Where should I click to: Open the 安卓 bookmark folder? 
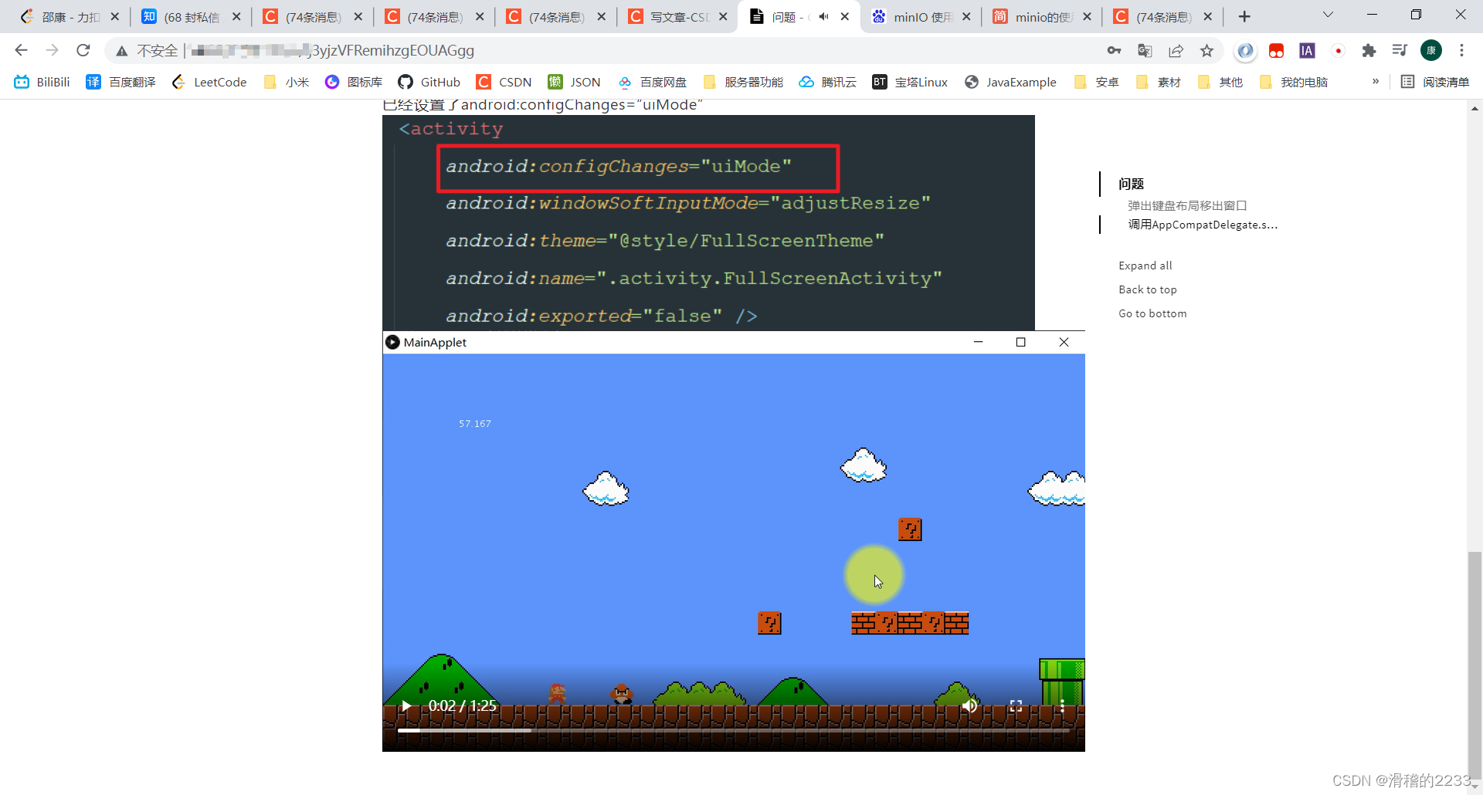tap(1097, 82)
